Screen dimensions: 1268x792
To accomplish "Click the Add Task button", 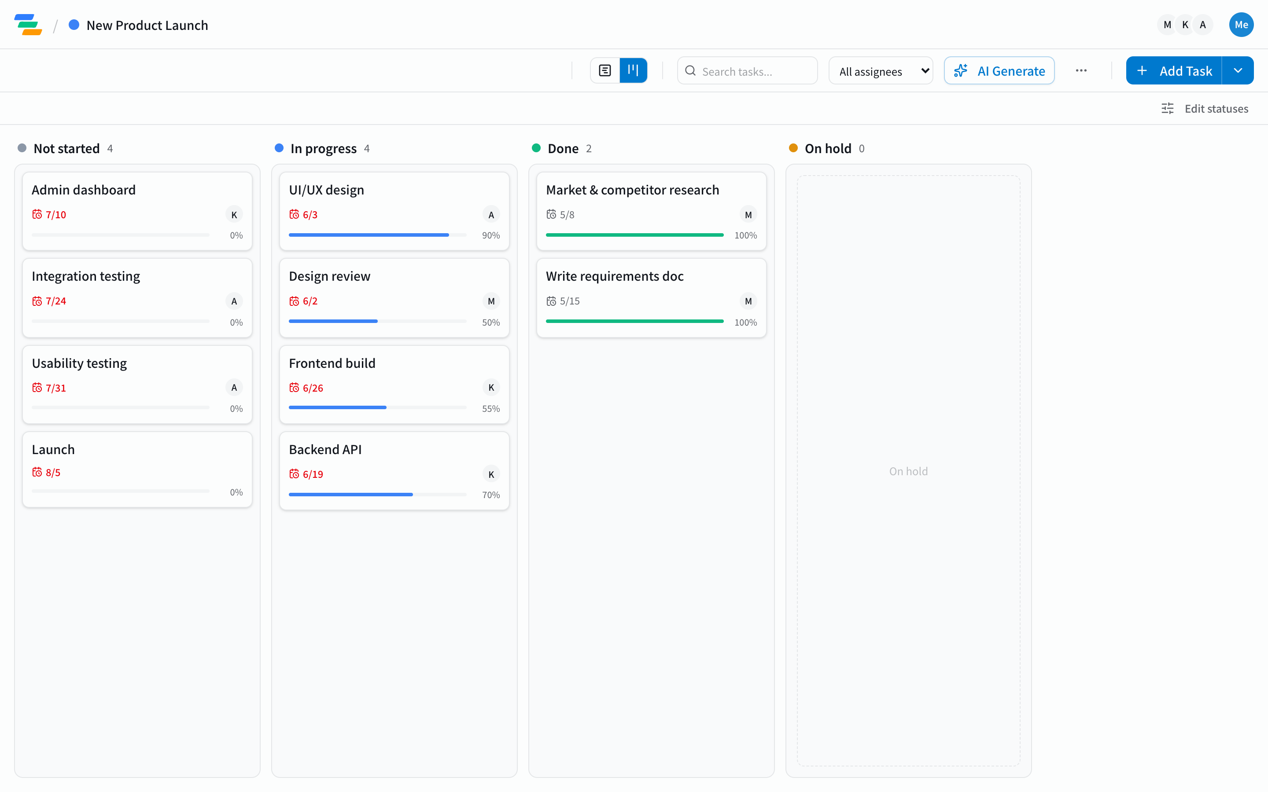I will (1174, 71).
